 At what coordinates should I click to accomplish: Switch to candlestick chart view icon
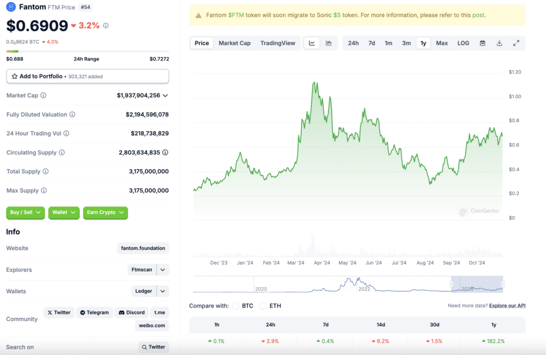click(x=328, y=43)
